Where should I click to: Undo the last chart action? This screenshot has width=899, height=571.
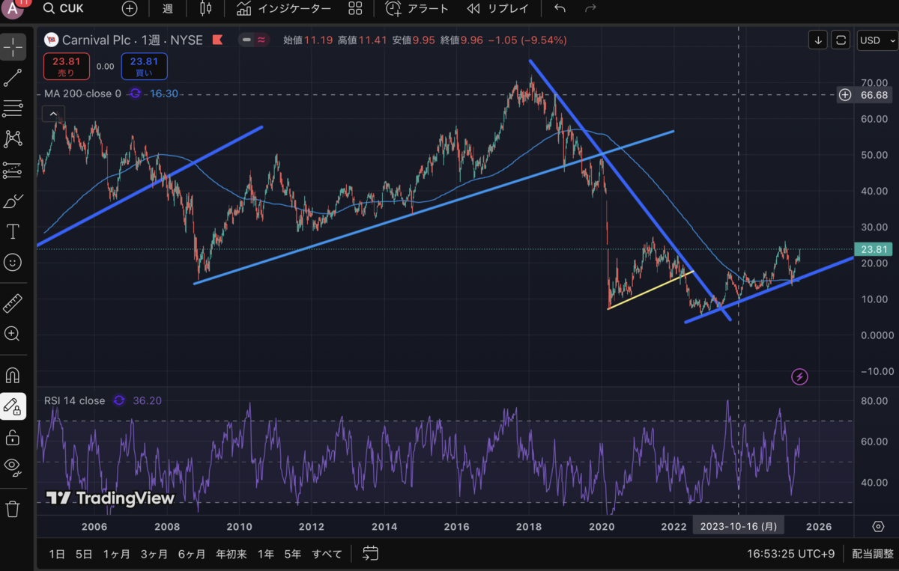(x=560, y=9)
